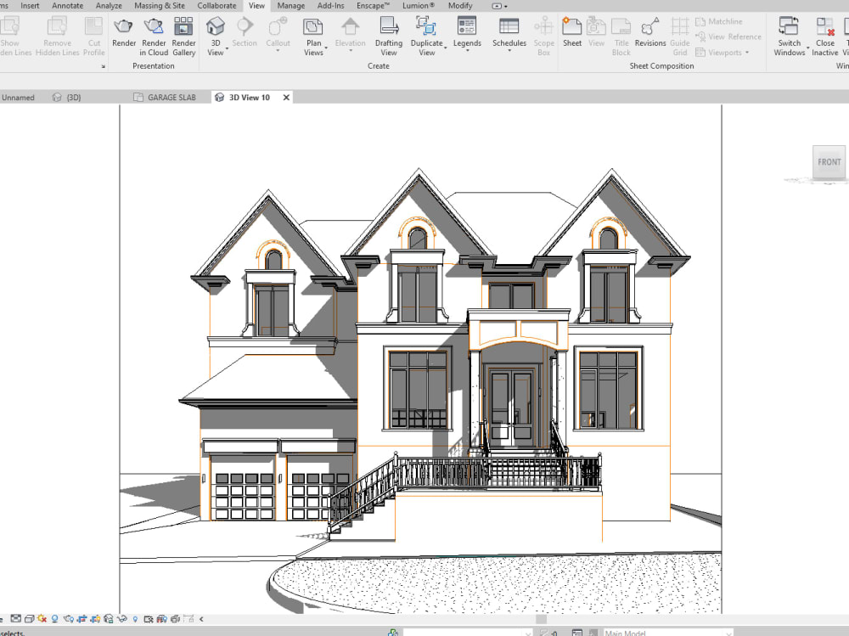This screenshot has width=849, height=636.
Task: Switch to the Massing & Site tab
Action: (x=160, y=5)
